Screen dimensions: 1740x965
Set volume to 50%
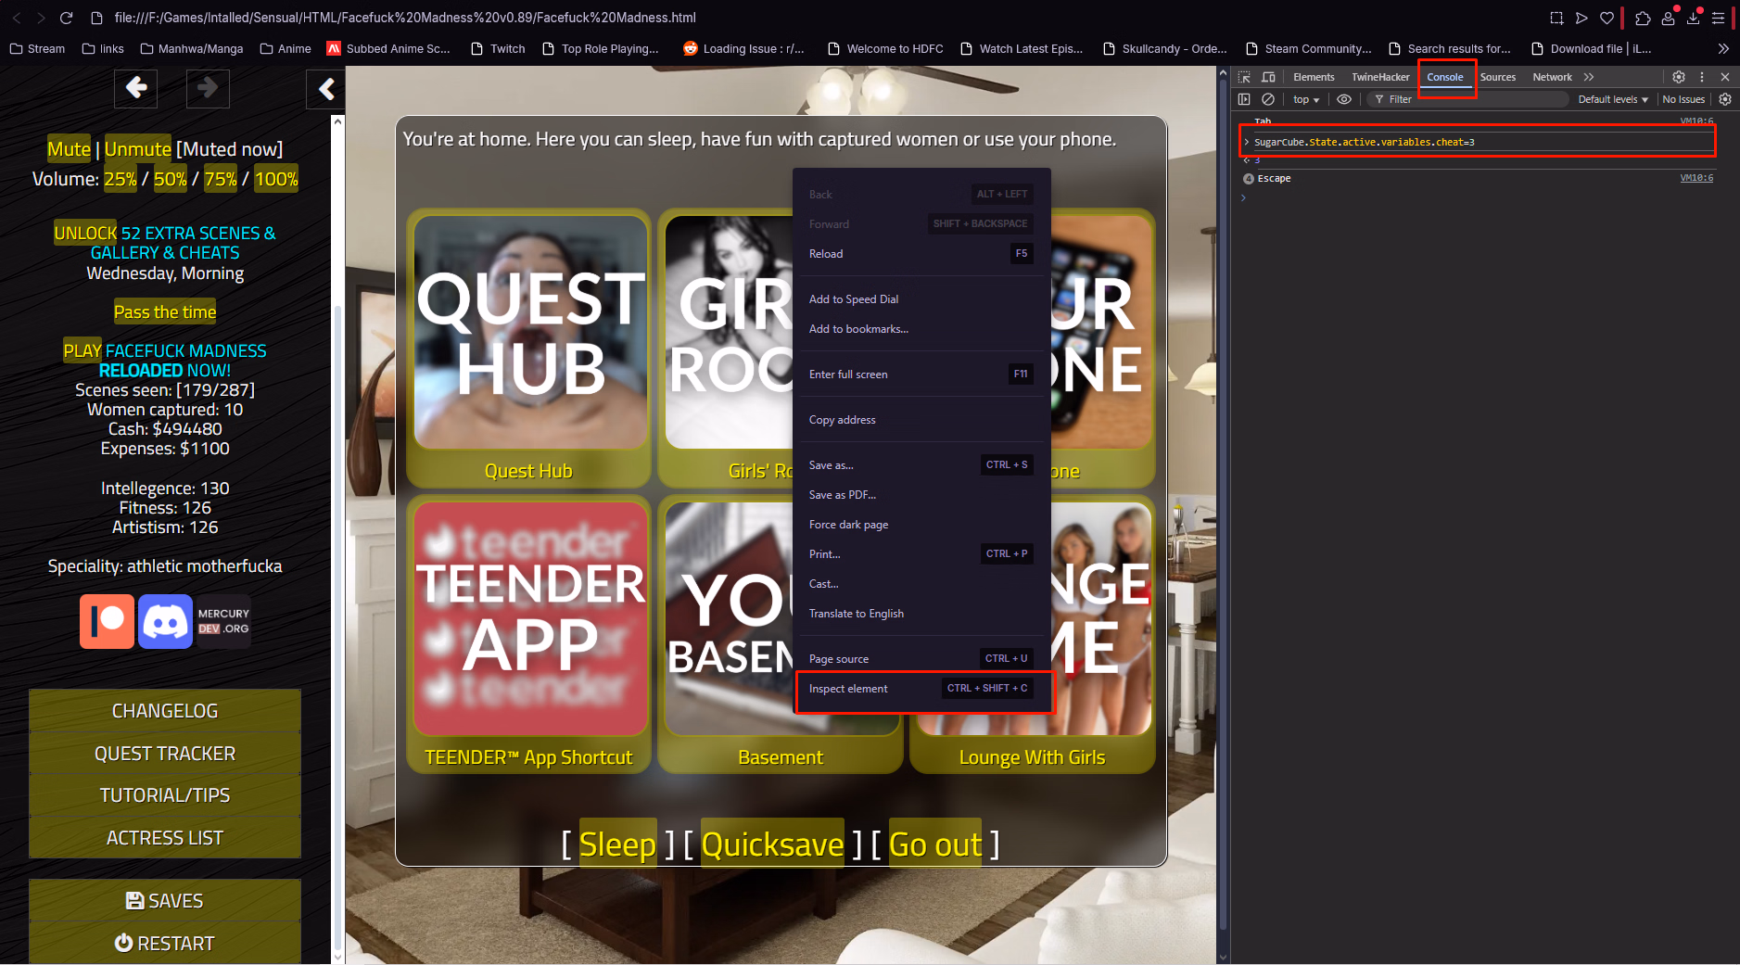170,179
